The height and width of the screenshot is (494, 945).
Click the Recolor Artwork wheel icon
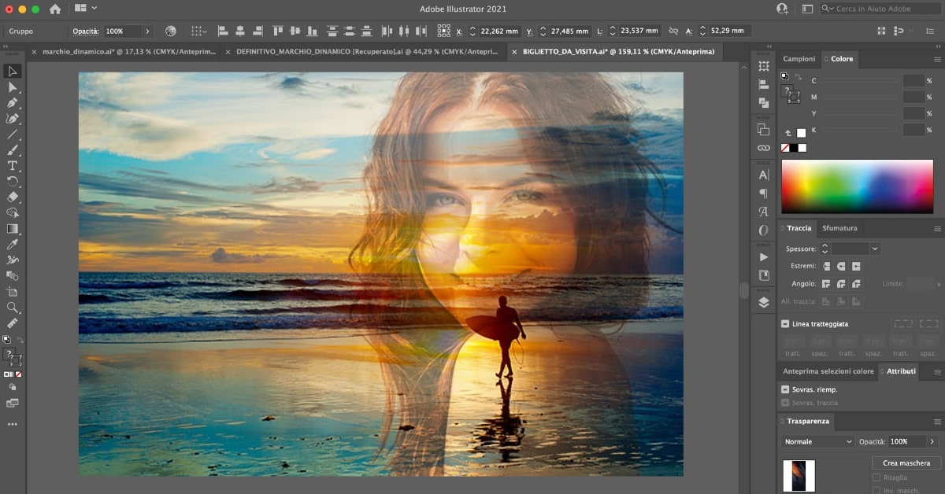[171, 31]
